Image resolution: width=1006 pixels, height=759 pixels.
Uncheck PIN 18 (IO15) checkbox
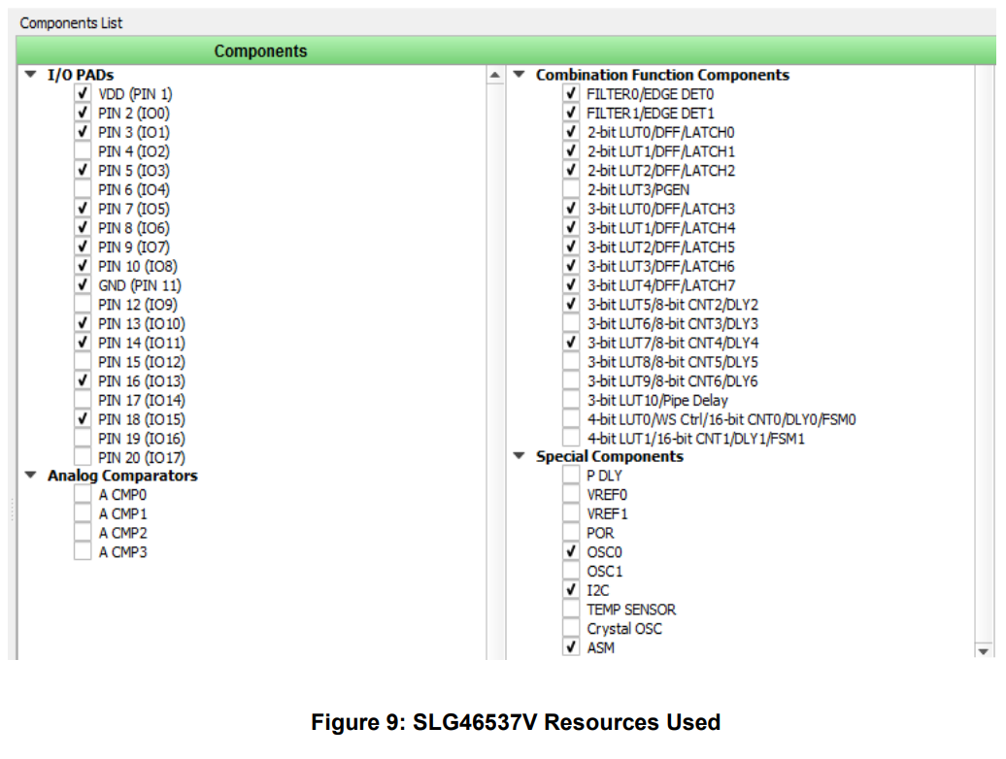click(x=83, y=419)
